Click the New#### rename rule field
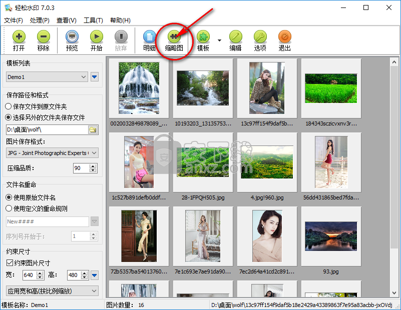The width and height of the screenshot is (401, 310). click(48, 221)
